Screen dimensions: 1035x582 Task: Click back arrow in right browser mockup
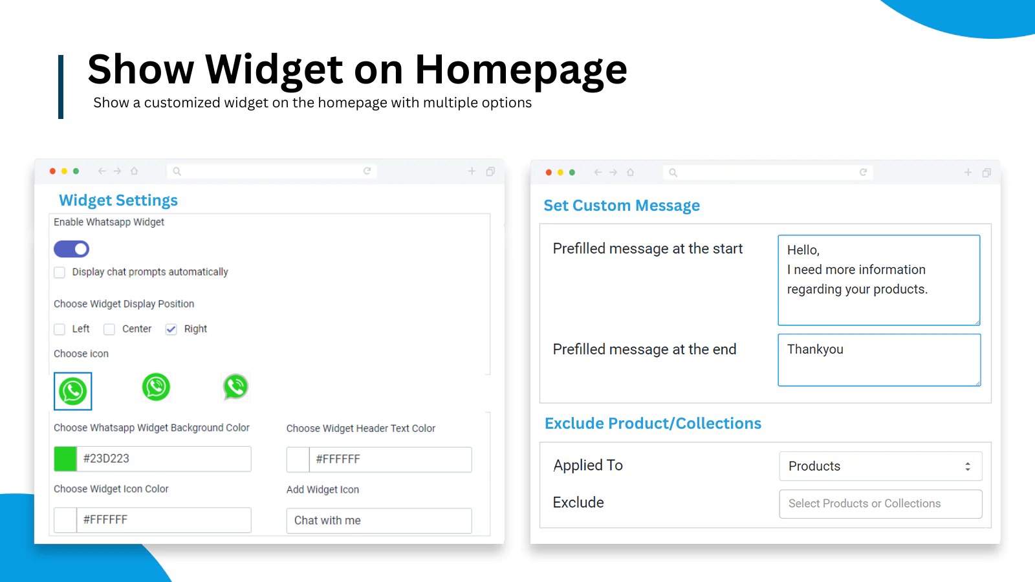point(598,173)
